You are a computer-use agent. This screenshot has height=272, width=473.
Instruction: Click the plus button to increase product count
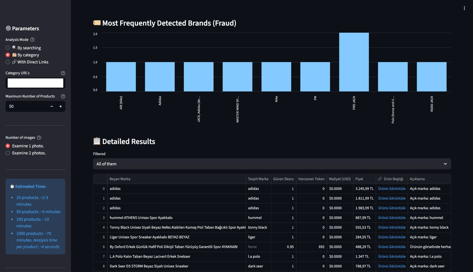60,106
